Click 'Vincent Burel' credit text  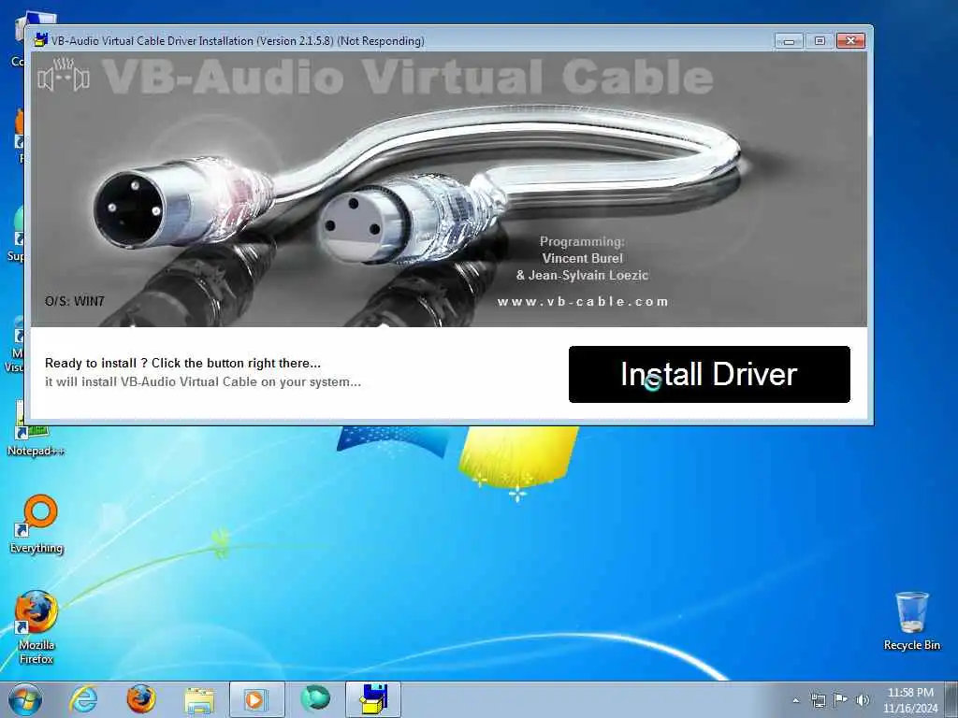click(x=582, y=258)
